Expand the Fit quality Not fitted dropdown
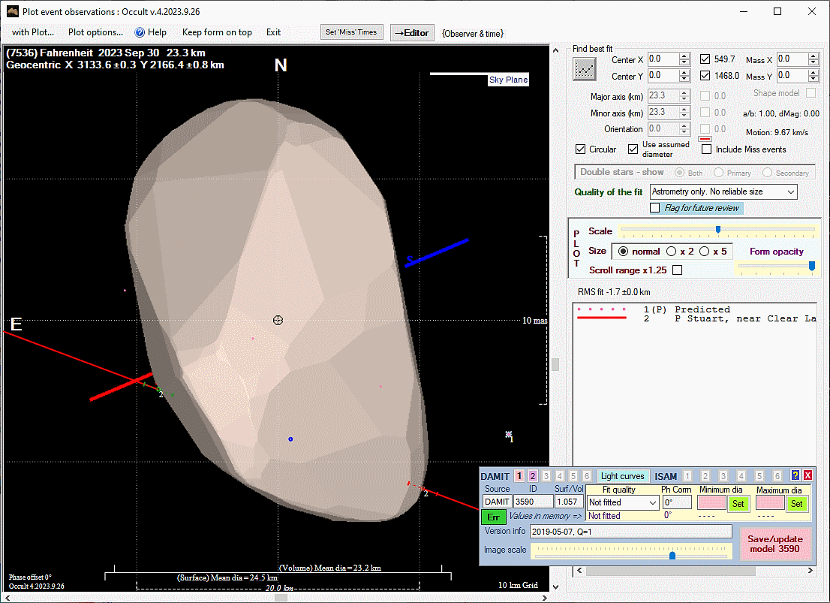 click(x=622, y=502)
